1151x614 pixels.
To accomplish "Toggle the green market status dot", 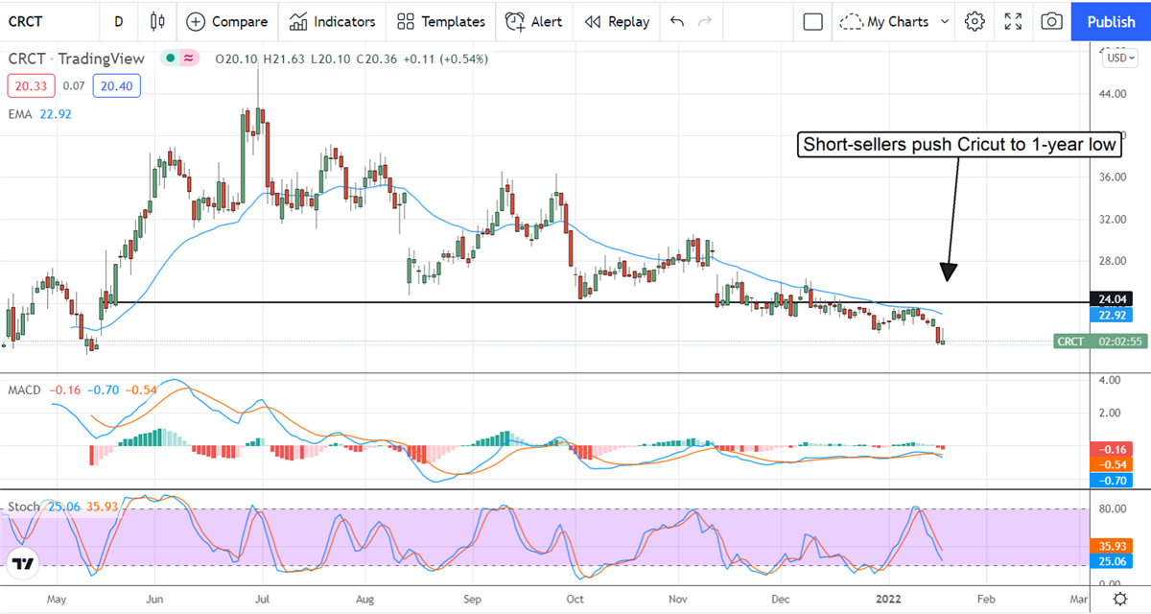I will coord(171,59).
